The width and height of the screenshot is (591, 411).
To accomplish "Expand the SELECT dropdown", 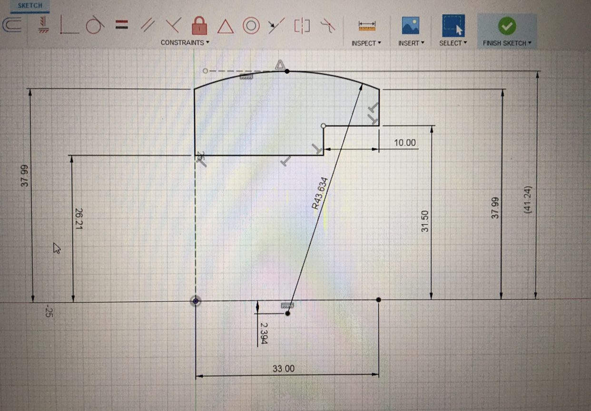I will [453, 43].
